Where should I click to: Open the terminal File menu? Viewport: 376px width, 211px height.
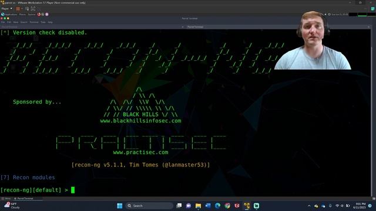click(x=3, y=22)
